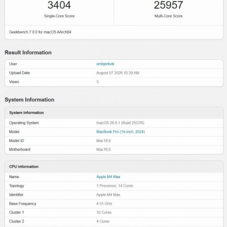Click the Upload Date row label

click(19, 73)
